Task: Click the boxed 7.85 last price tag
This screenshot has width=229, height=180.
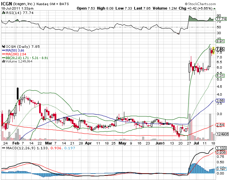Action: point(220,49)
